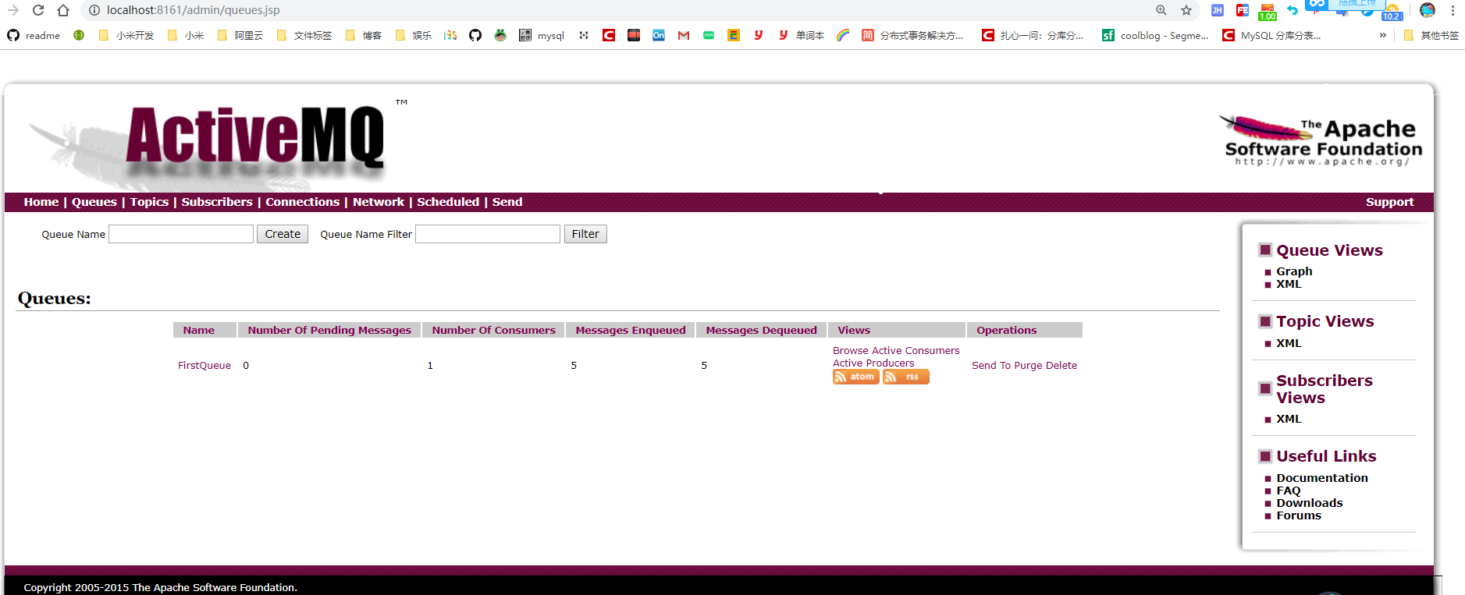Open the mysql bookmark
This screenshot has height=595, width=1465.
point(542,35)
